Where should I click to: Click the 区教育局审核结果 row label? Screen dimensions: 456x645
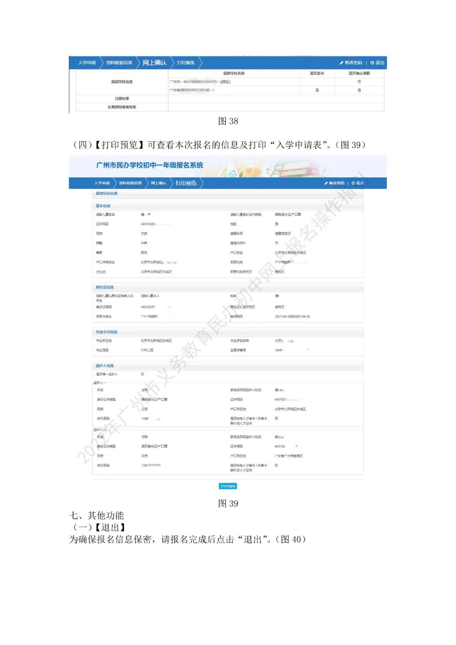pyautogui.click(x=122, y=107)
